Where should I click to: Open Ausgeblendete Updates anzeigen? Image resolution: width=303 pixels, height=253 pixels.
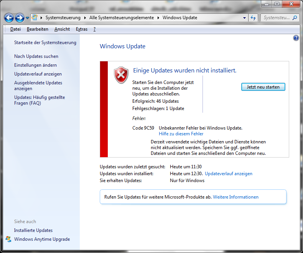coord(38,85)
